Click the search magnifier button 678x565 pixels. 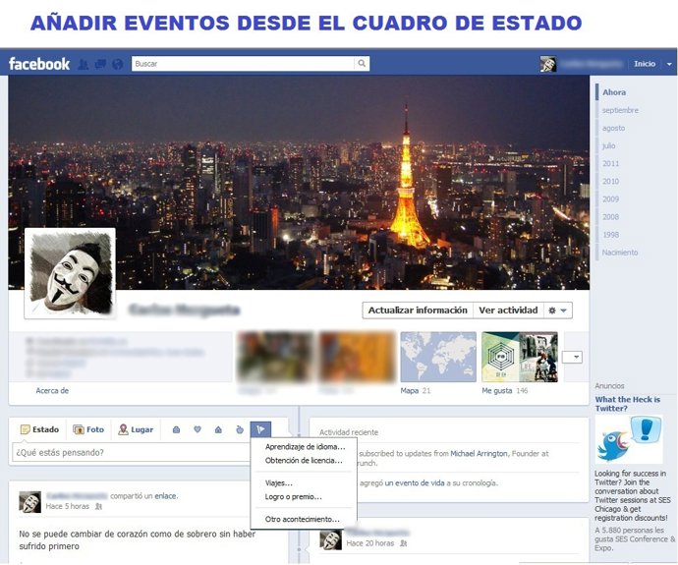(362, 64)
